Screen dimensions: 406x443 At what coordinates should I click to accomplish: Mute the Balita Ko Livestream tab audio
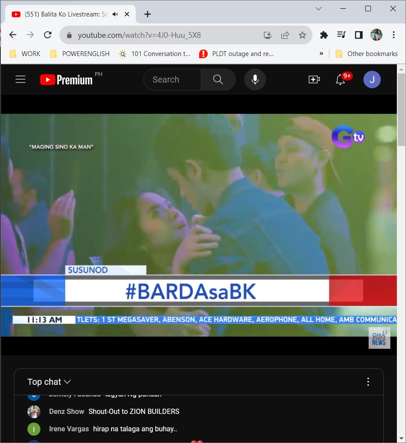point(115,14)
